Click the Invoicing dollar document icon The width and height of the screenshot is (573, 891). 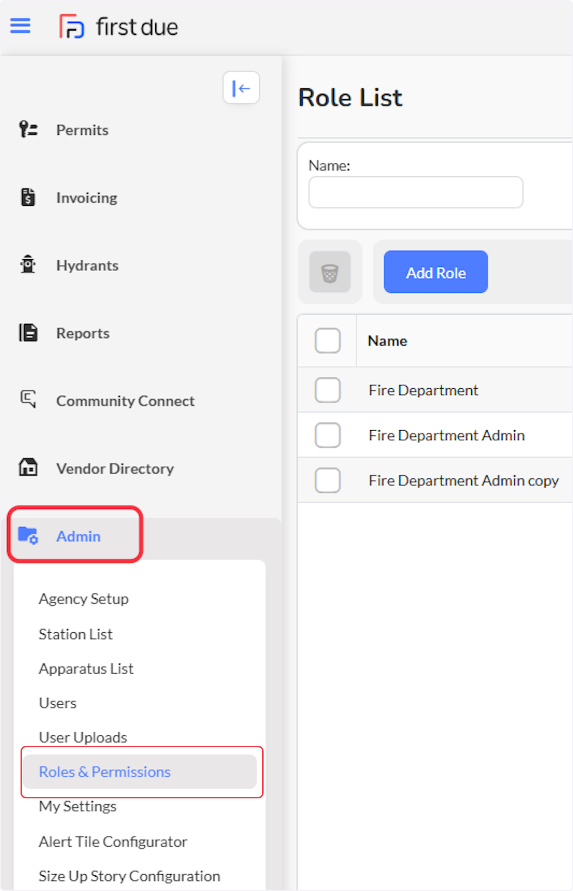click(x=28, y=197)
